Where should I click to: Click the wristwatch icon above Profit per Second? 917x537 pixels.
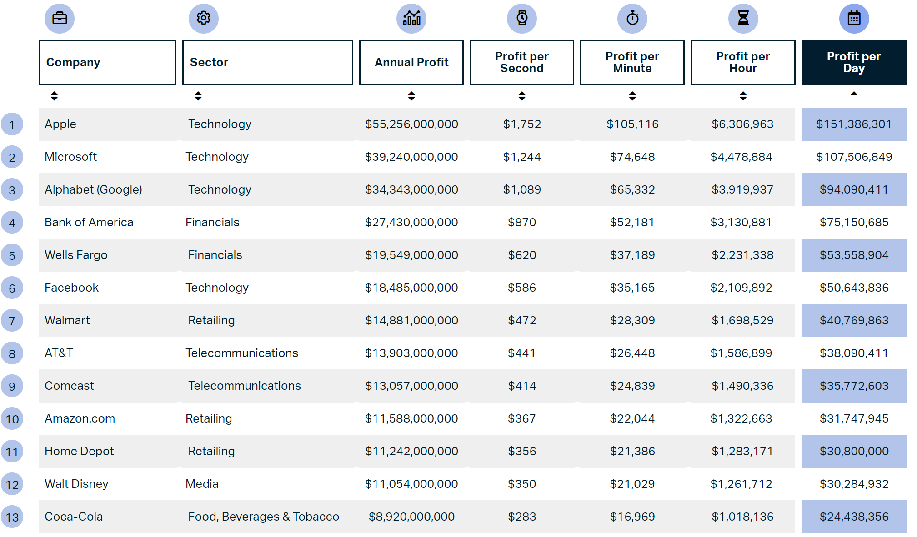521,19
